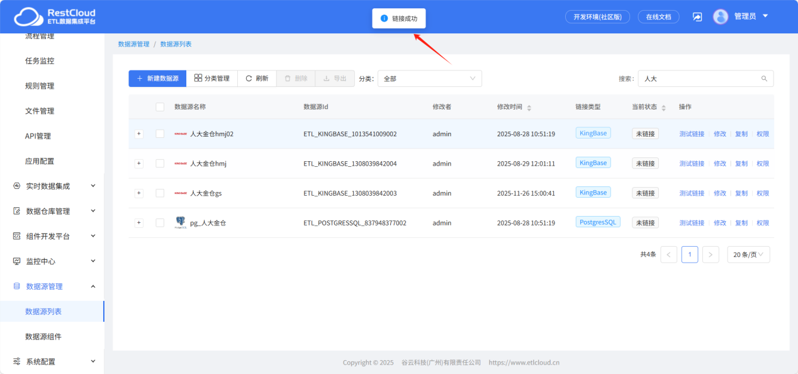
Task: Select the pg_人大金仓 row checkbox
Action: coord(160,223)
